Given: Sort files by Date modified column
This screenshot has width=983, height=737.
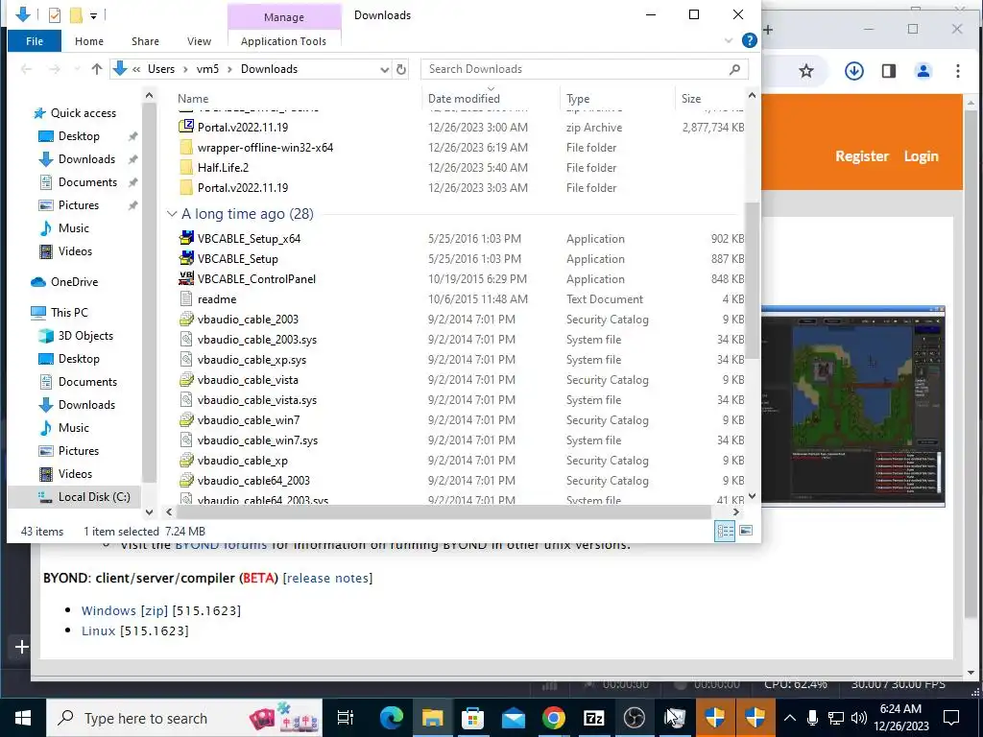Looking at the screenshot, I should coord(464,99).
